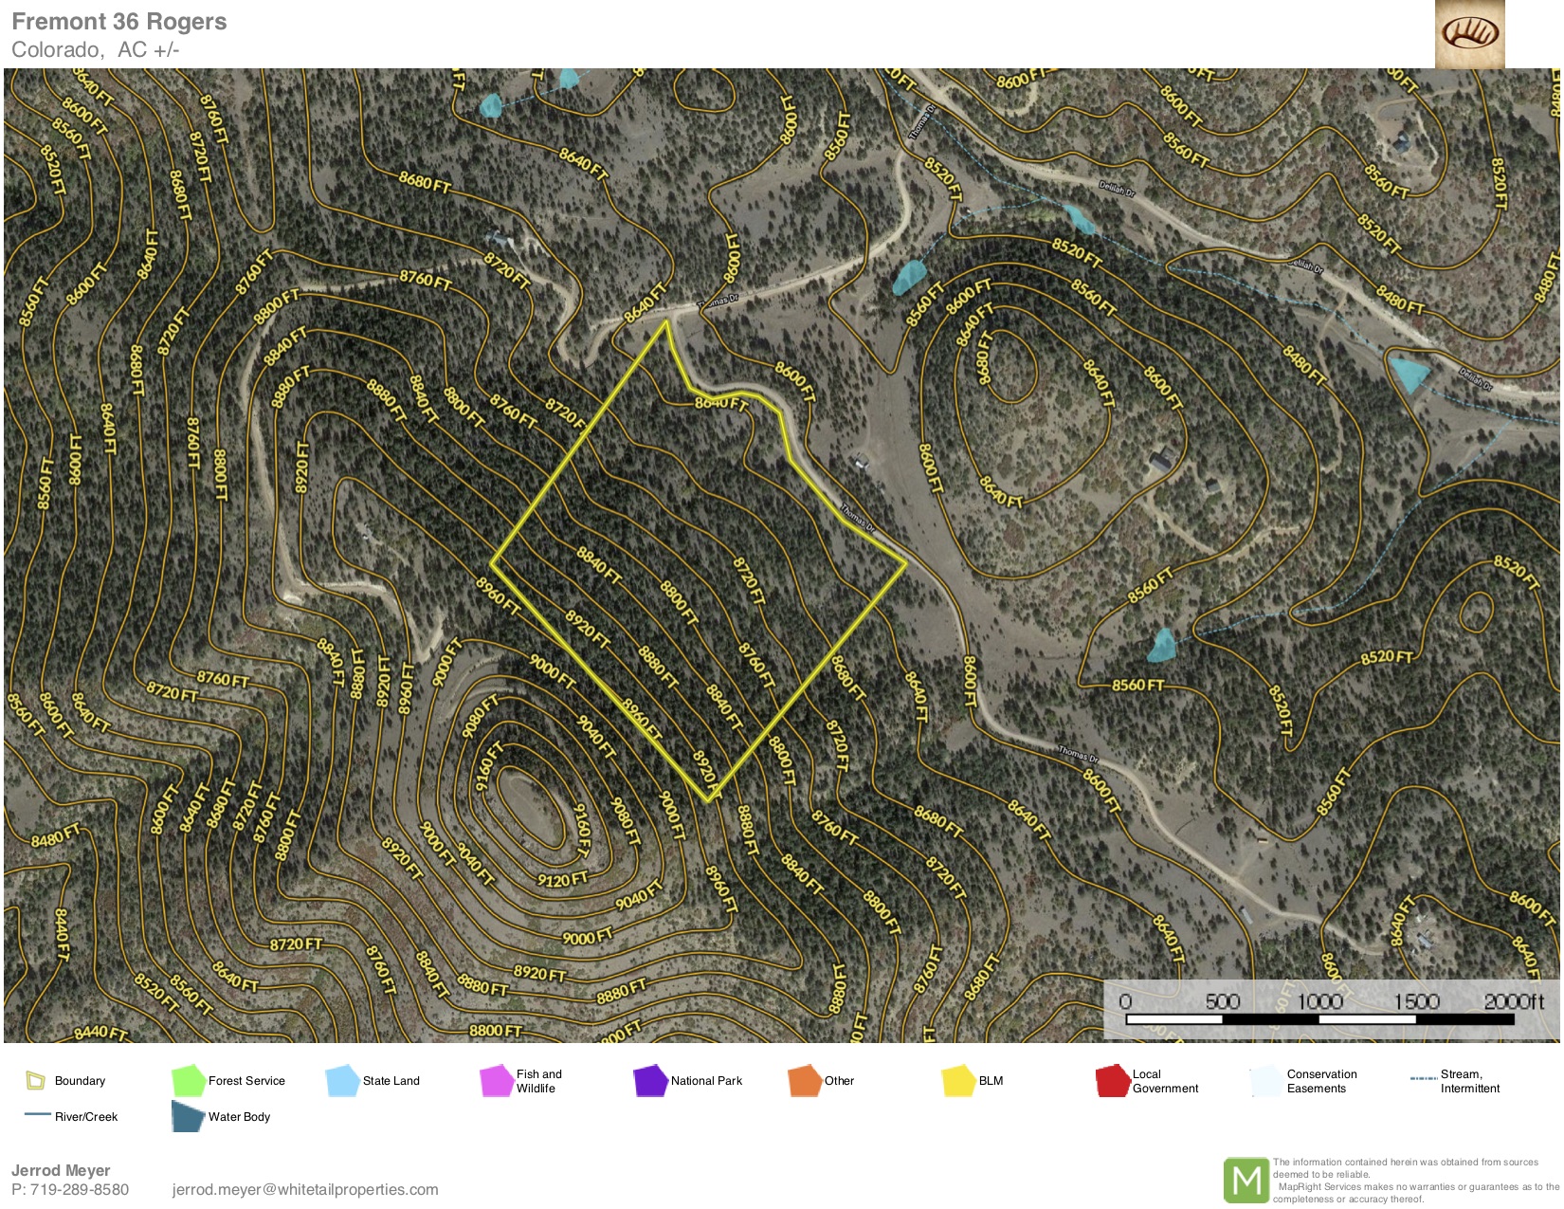This screenshot has width=1564, height=1209.
Task: Click the Forest Service green swatch
Action: [188, 1080]
